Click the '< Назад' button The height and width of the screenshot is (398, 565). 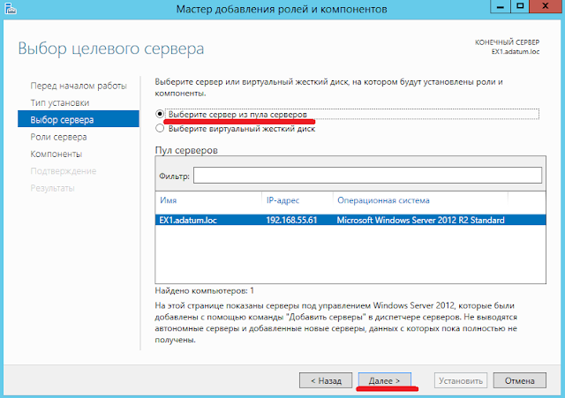point(326,380)
